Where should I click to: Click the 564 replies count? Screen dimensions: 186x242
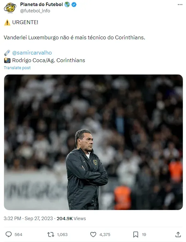pyautogui.click(x=18, y=235)
